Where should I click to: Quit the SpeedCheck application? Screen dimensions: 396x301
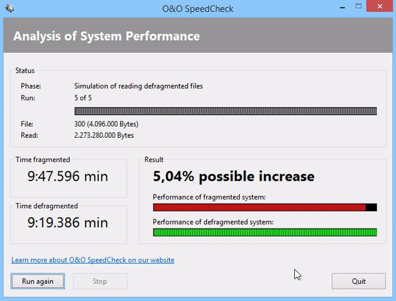[x=358, y=281]
